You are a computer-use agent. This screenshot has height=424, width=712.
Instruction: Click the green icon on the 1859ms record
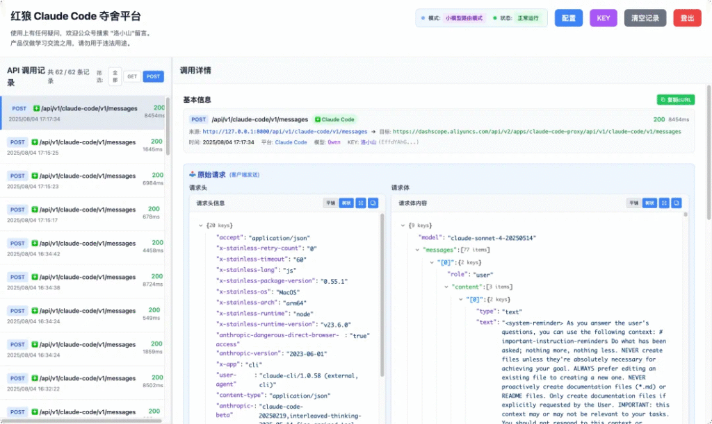[x=35, y=344]
